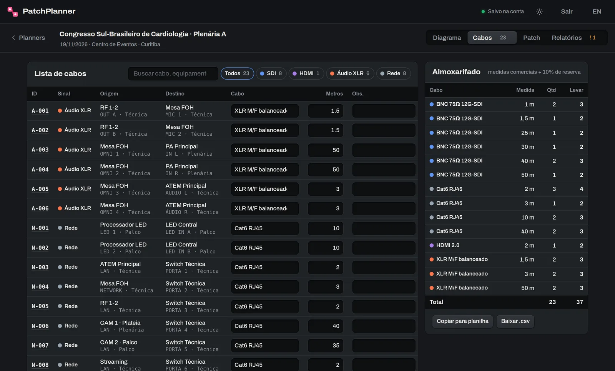The height and width of the screenshot is (371, 615).
Task: Click the warning badge on Relatórios
Action: 593,38
